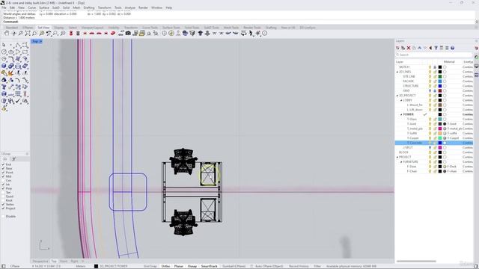479x269 pixels.
Task: Click the SITE LINE layer color swatch
Action: (440, 76)
